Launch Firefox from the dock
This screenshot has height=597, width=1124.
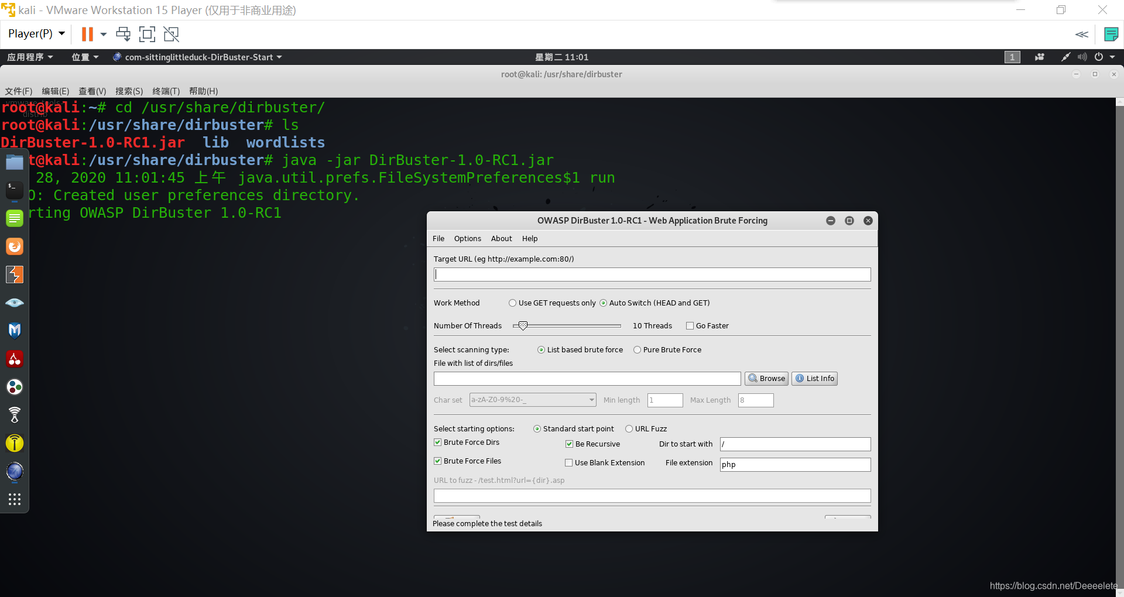click(15, 246)
